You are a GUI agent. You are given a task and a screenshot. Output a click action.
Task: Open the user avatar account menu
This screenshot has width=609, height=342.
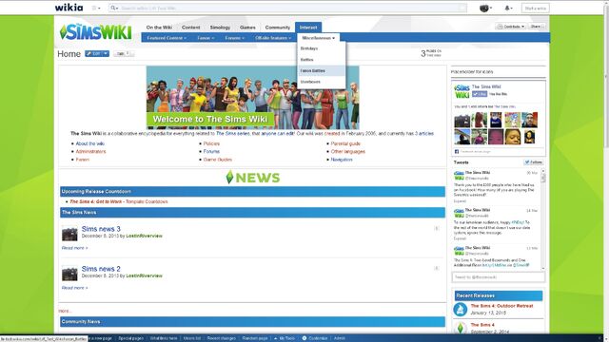(x=485, y=8)
